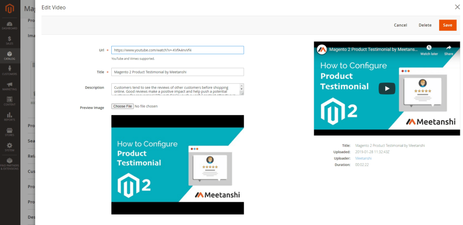
Task: Click into the Url input field
Action: click(x=177, y=50)
